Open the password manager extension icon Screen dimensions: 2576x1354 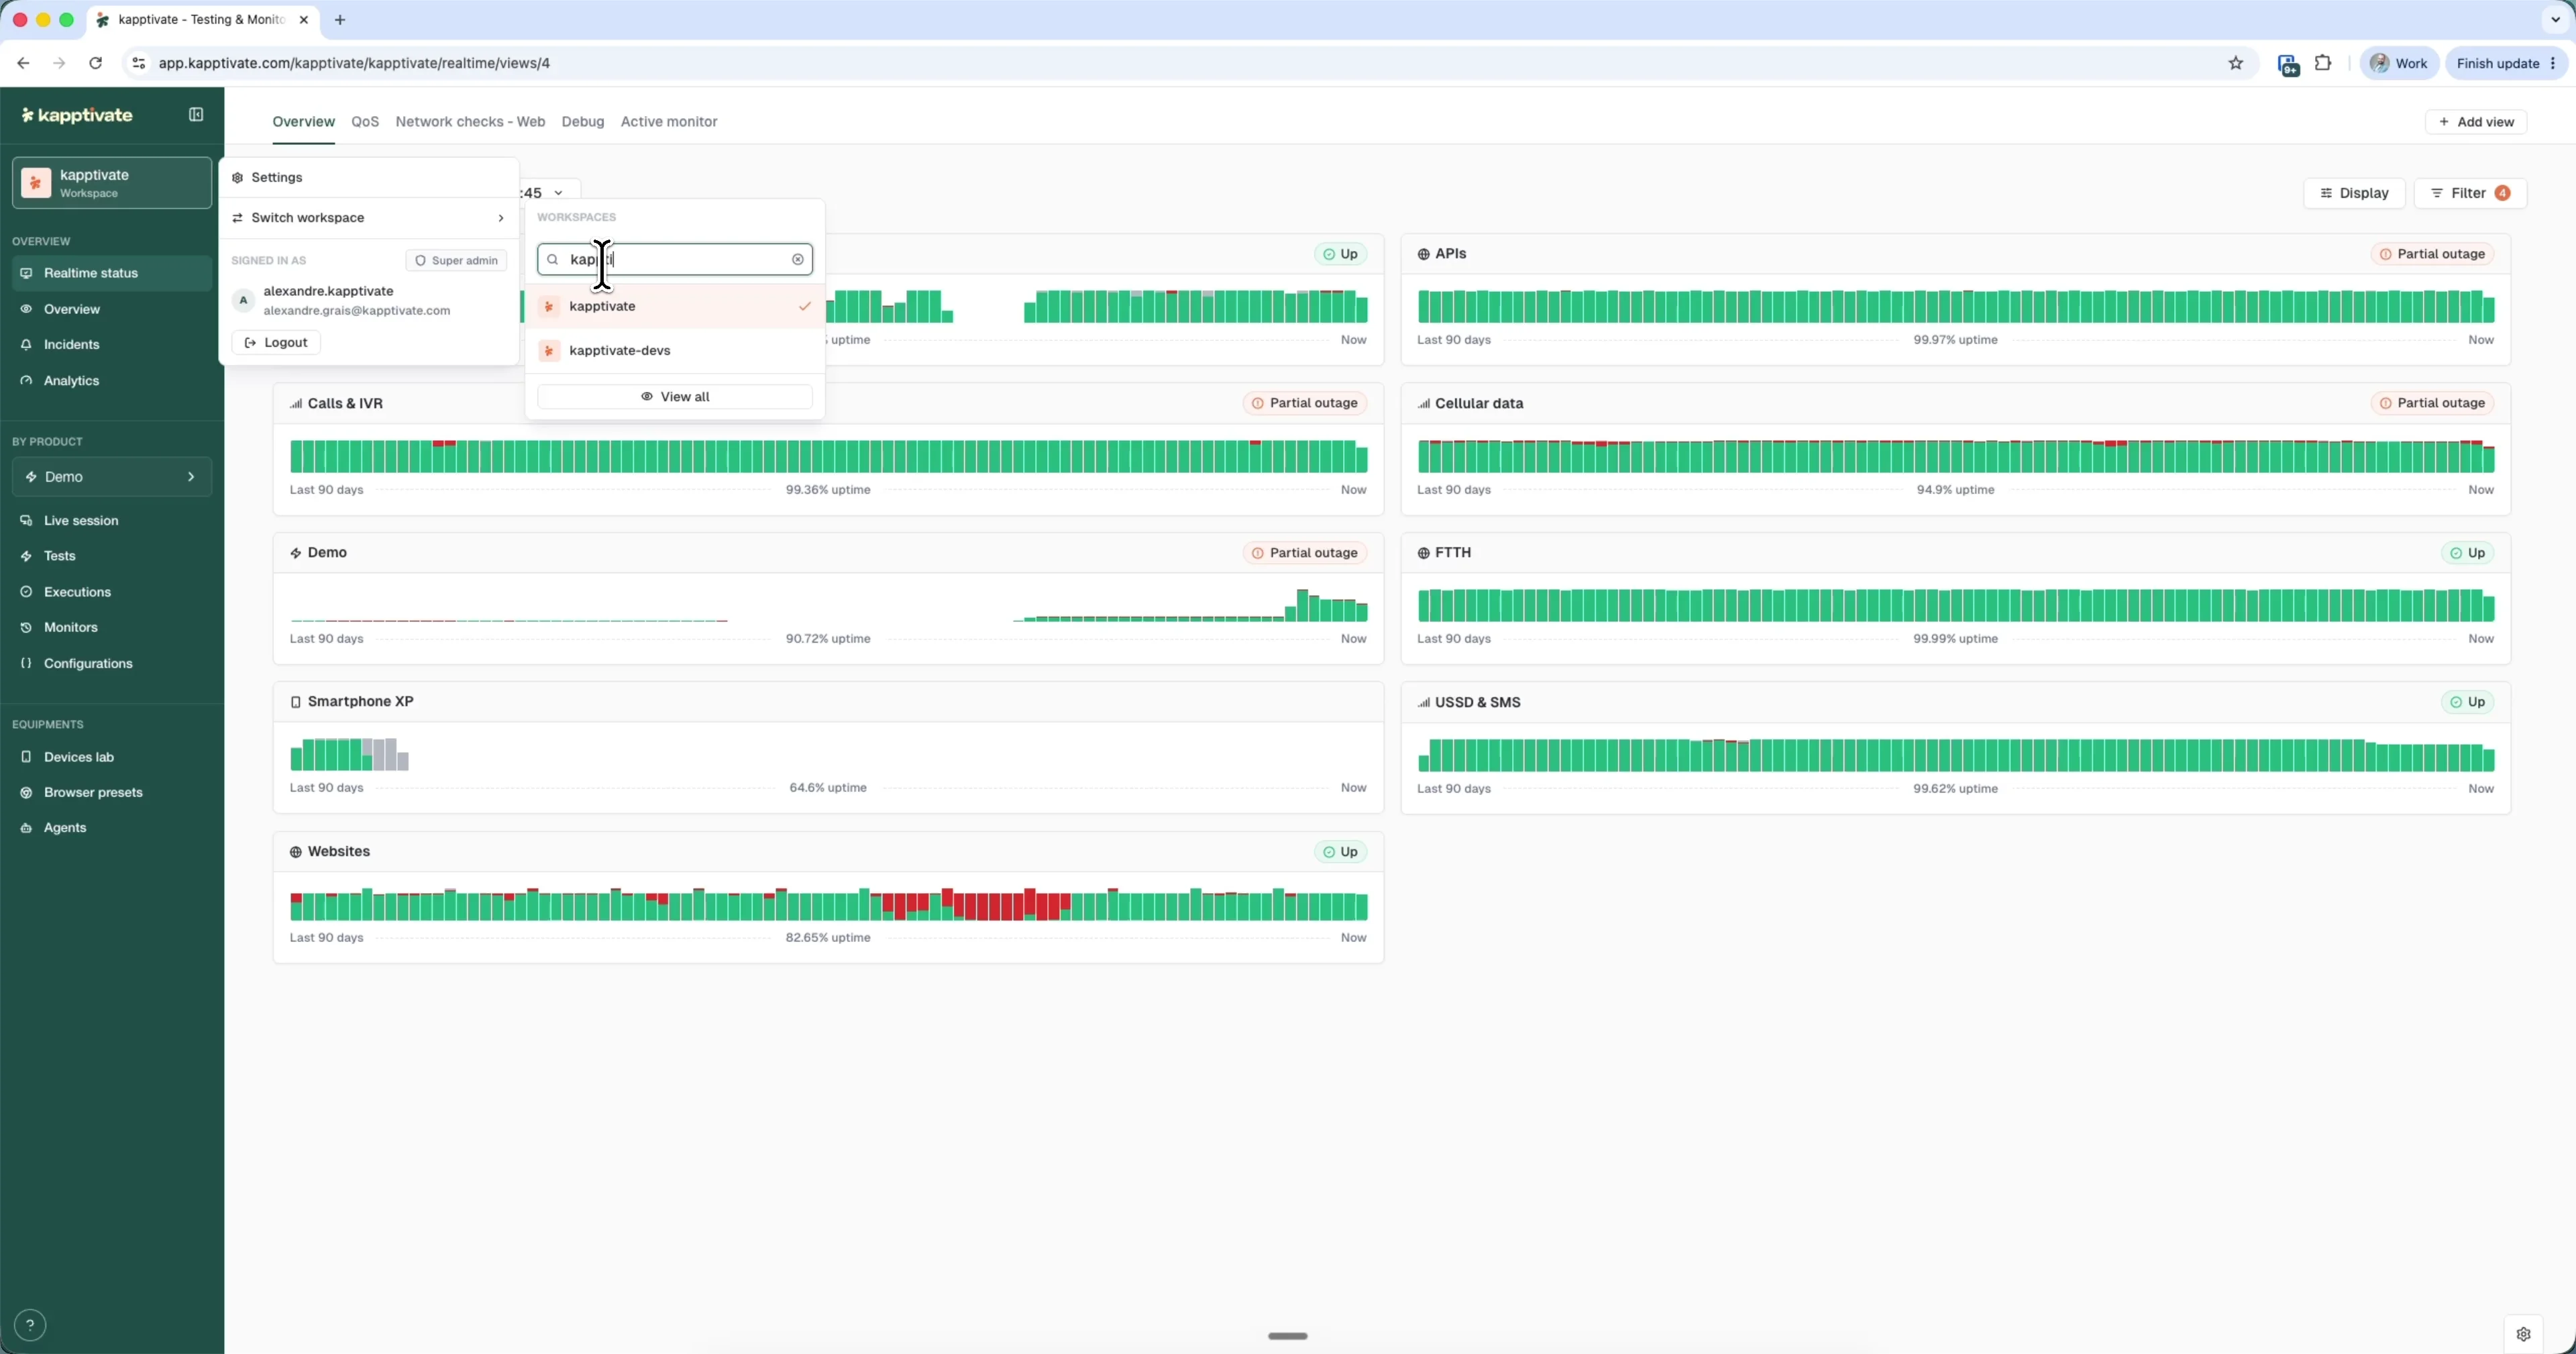pyautogui.click(x=2288, y=65)
